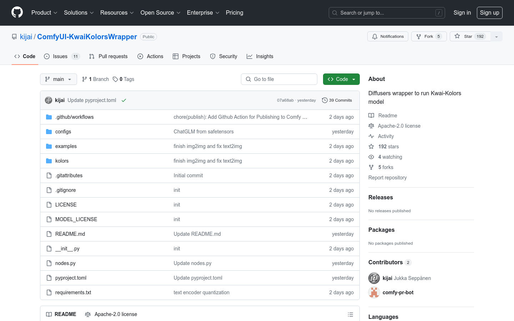
Task: Expand the Product menu
Action: click(44, 12)
